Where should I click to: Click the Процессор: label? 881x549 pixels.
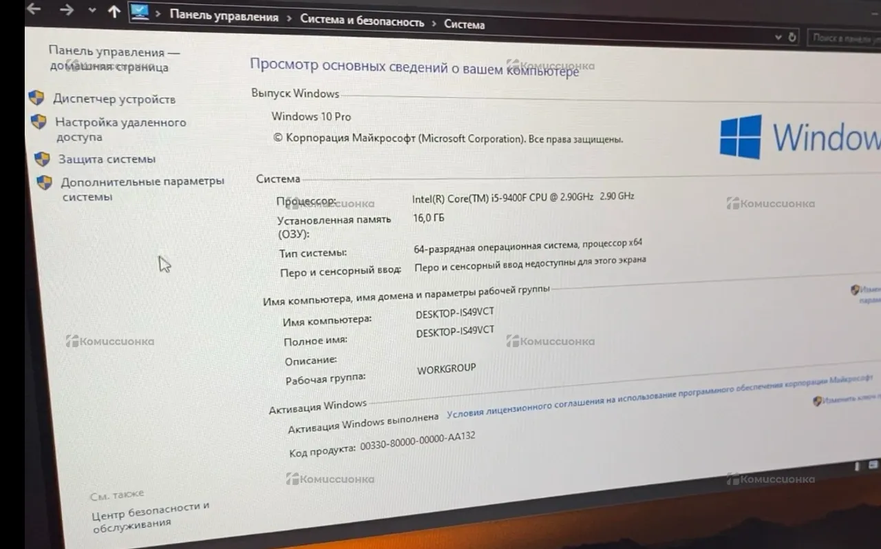pos(306,201)
